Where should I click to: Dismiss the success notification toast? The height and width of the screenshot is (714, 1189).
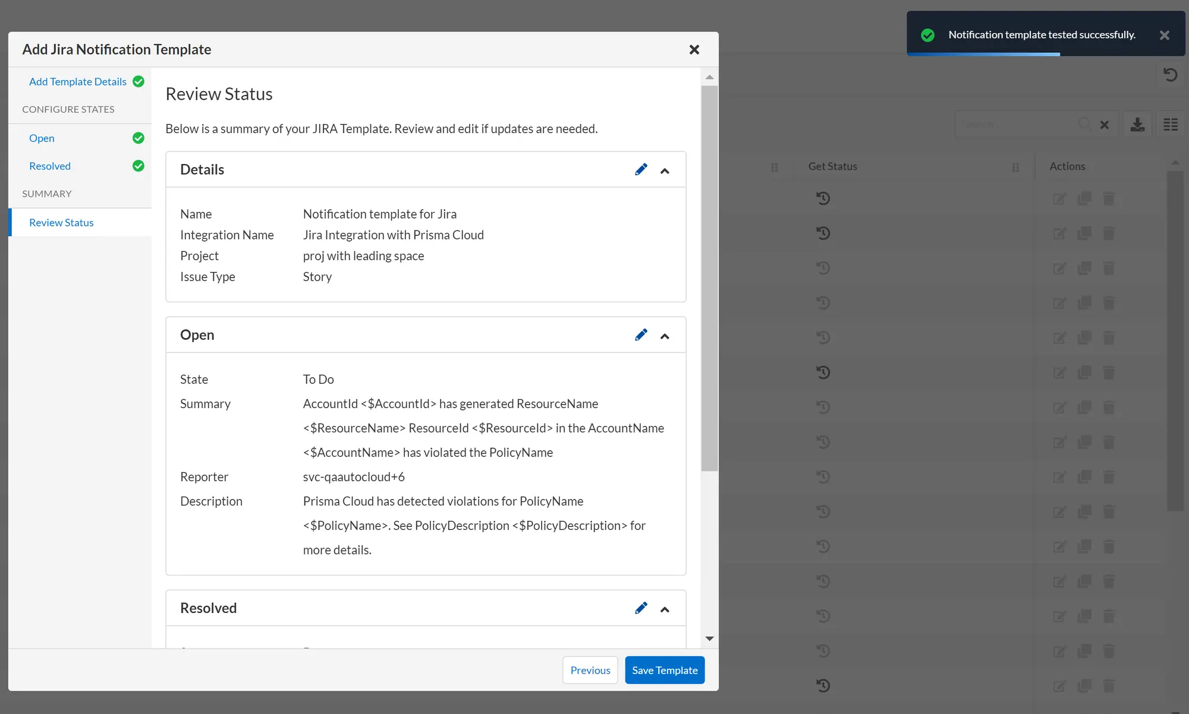pos(1164,35)
